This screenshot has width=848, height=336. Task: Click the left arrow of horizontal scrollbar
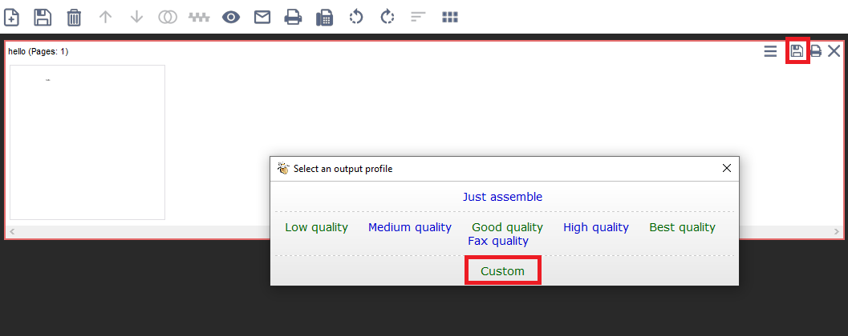point(13,232)
